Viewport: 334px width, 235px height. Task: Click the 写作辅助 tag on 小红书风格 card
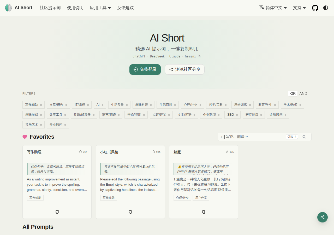109,198
